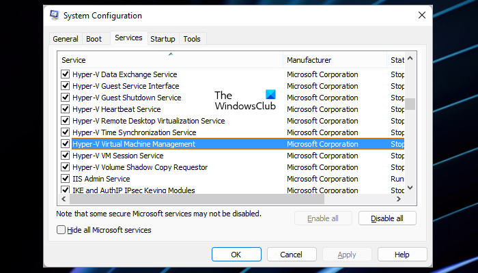Cancel the configuration dialog

[292, 255]
